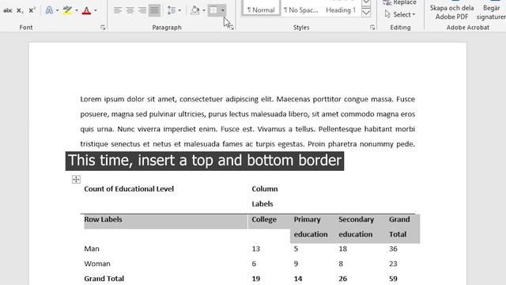
Task: Apply yellow text highlight color
Action: [67, 10]
